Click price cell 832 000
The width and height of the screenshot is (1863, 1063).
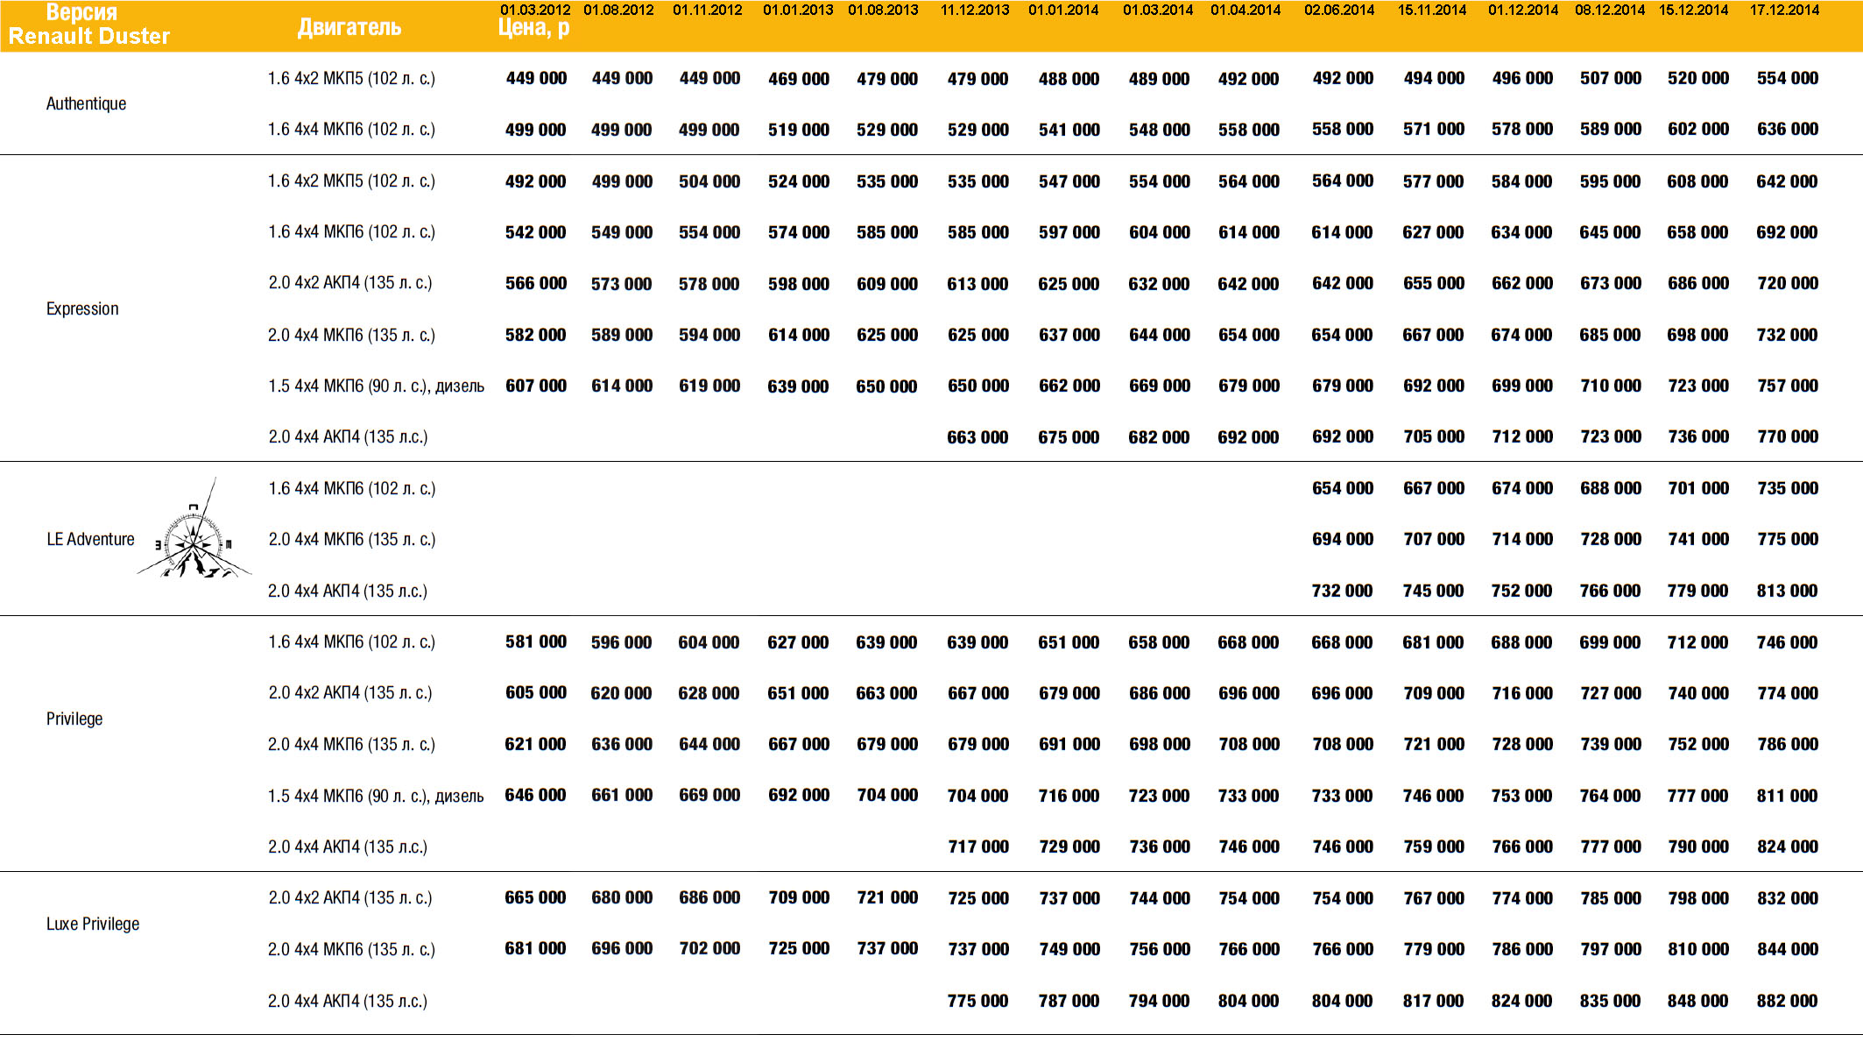tap(1788, 898)
